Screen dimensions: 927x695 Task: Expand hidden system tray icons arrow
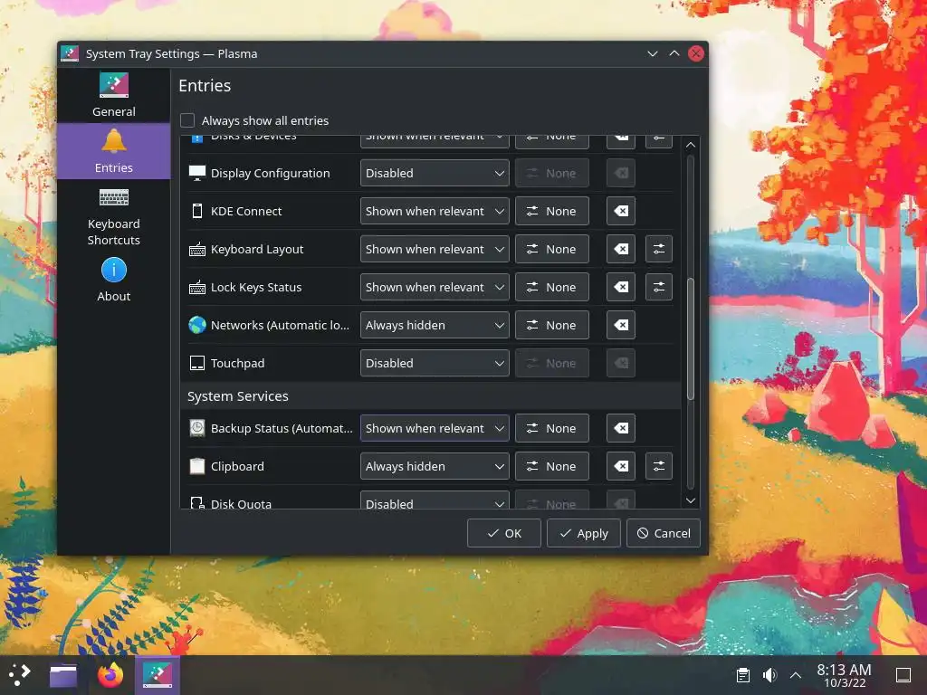pos(796,675)
